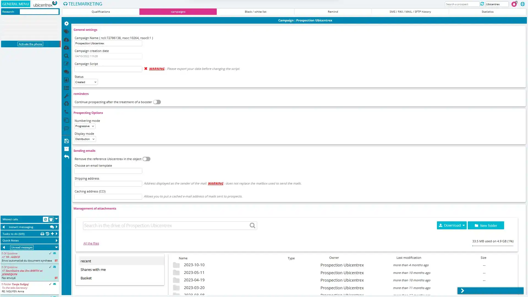Viewport: 528px width, 297px height.
Task: Click the back arrow sidebar icon
Action: [66, 157]
